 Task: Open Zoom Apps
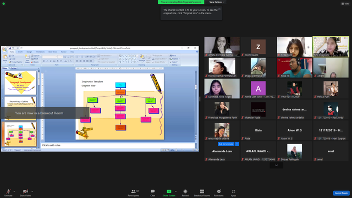233,193
